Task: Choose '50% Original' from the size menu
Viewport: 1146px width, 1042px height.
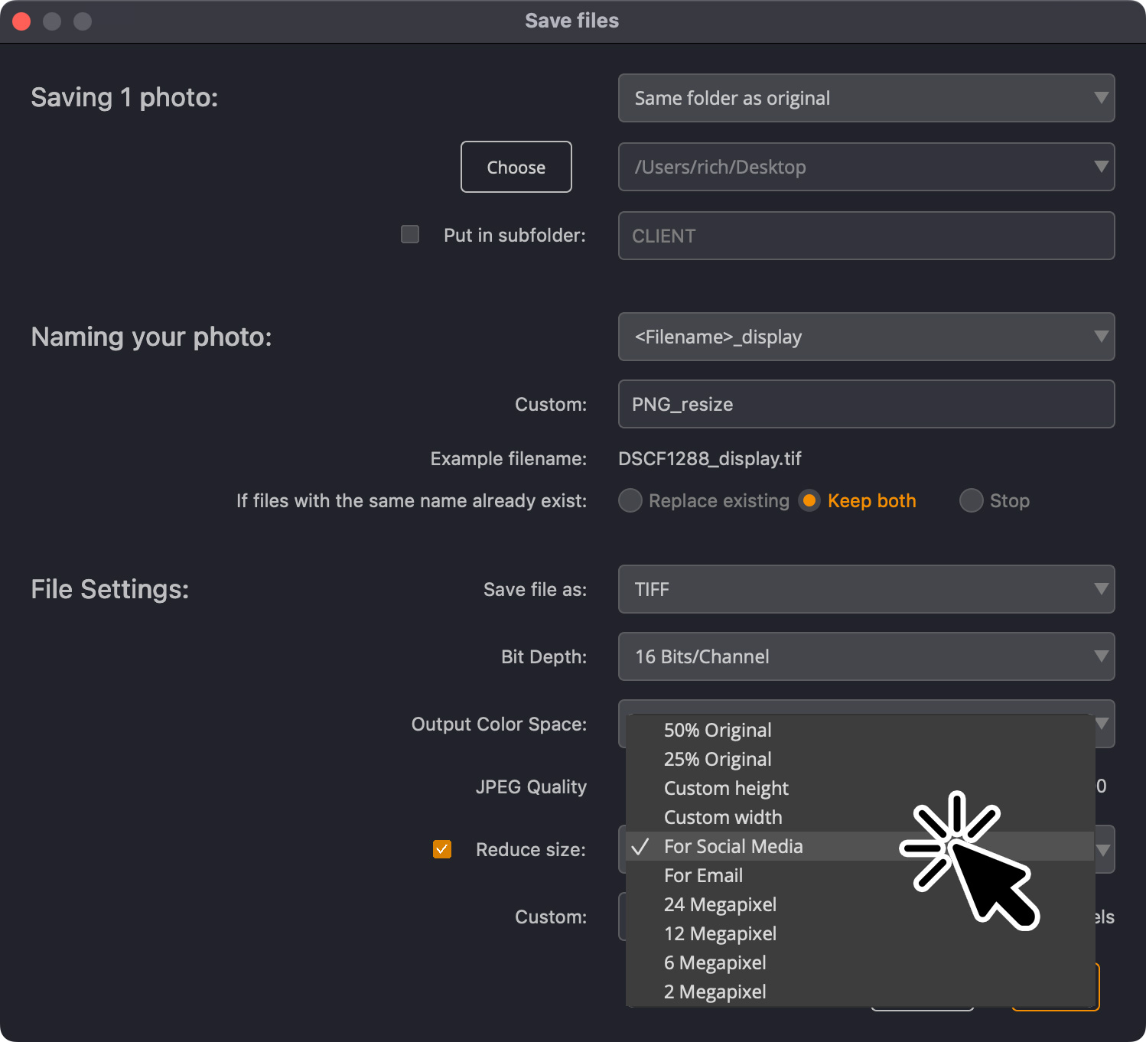Action: point(861,730)
